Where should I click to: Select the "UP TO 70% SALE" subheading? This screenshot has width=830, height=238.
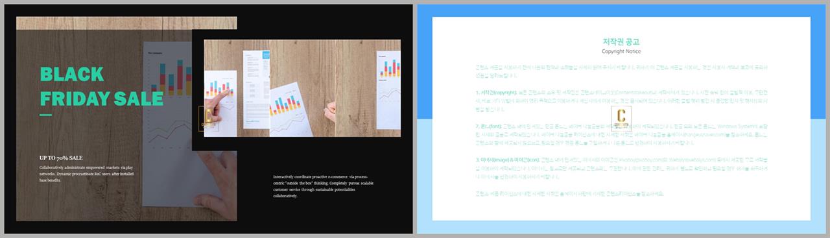61,158
